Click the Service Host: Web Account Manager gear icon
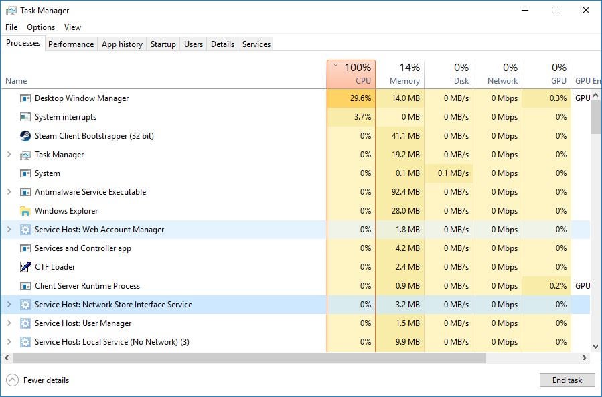This screenshot has width=602, height=397. [x=25, y=230]
